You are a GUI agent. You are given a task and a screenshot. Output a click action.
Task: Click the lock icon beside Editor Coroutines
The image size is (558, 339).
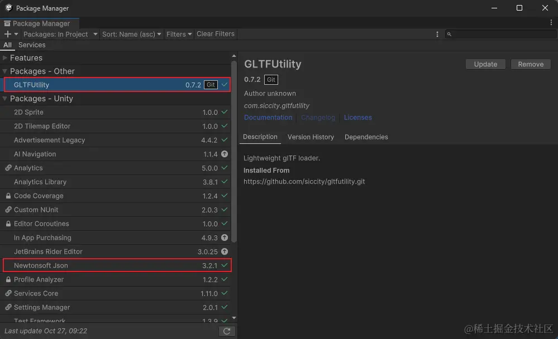pyautogui.click(x=8, y=224)
